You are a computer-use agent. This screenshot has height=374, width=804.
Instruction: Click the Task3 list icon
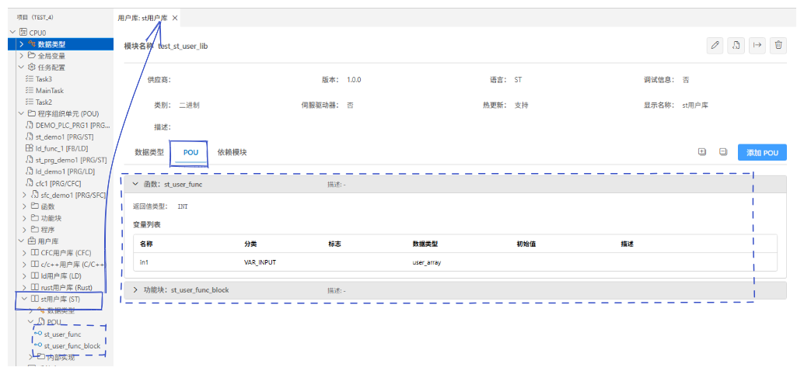click(x=30, y=79)
